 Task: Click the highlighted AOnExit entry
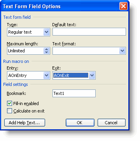(x=71, y=75)
